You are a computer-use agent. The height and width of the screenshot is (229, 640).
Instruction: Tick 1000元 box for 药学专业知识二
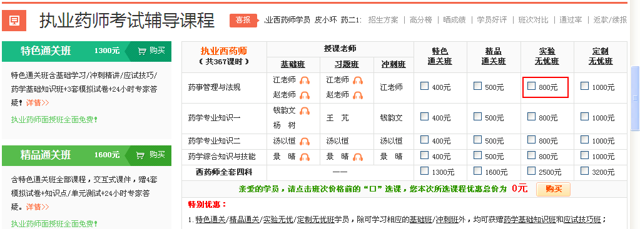[584, 140]
